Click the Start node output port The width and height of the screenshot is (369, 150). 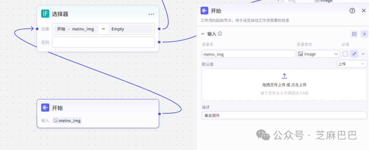(159, 114)
